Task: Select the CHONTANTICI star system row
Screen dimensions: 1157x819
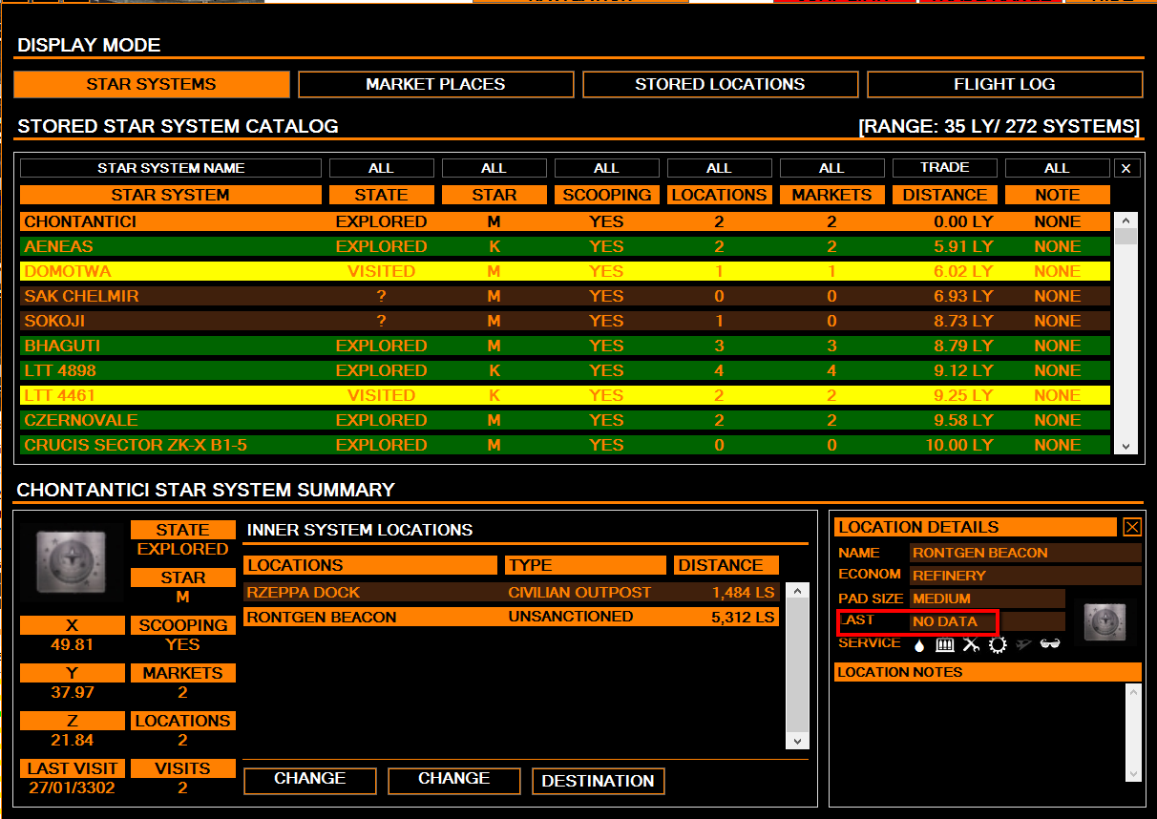Action: (565, 221)
